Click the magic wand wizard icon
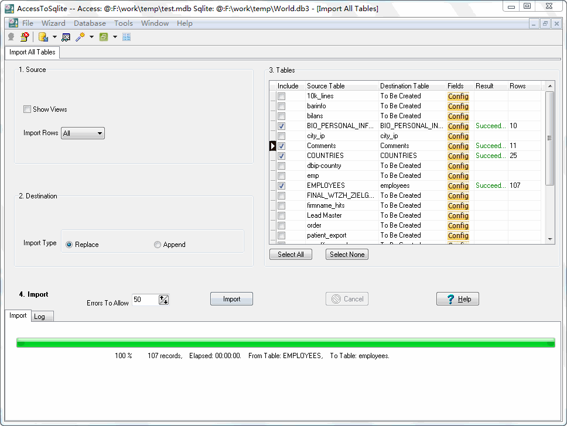Viewport: 567px width, 426px height. click(80, 37)
